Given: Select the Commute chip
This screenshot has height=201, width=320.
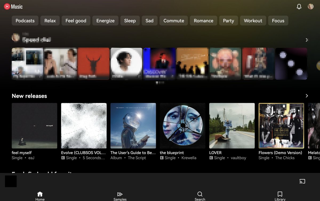Looking at the screenshot, I should coord(174,21).
